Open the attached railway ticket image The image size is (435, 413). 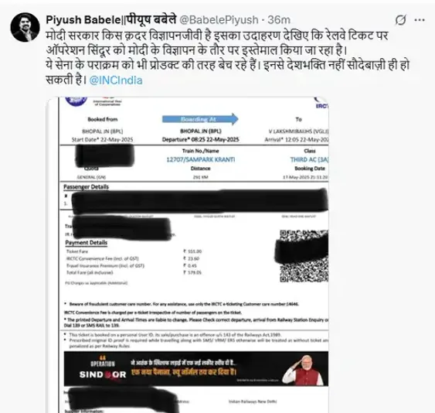(187, 255)
